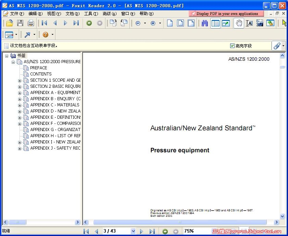This screenshot has width=288, height=236.
Task: Select Fit Page icon
Action: pos(180,23)
